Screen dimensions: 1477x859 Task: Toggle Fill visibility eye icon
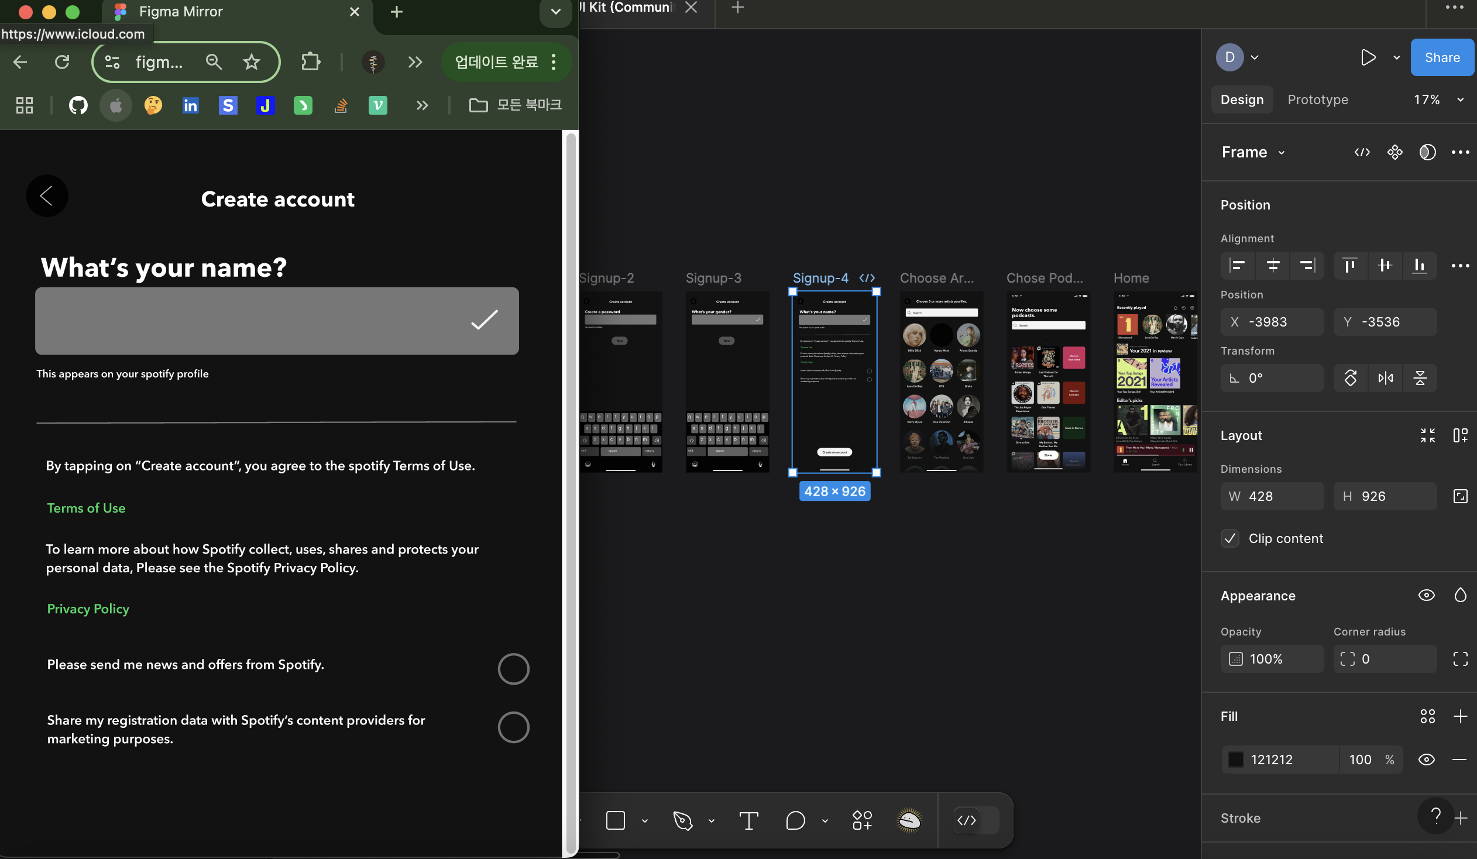1426,760
